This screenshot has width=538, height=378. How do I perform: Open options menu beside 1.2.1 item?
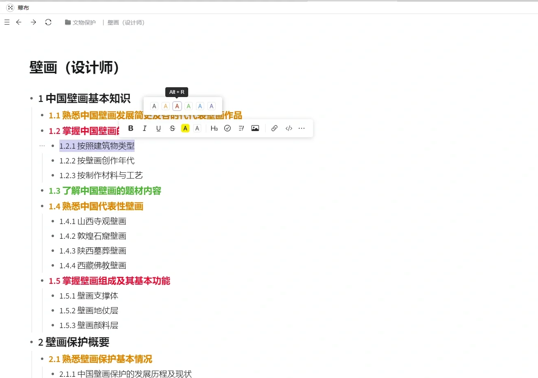point(42,145)
